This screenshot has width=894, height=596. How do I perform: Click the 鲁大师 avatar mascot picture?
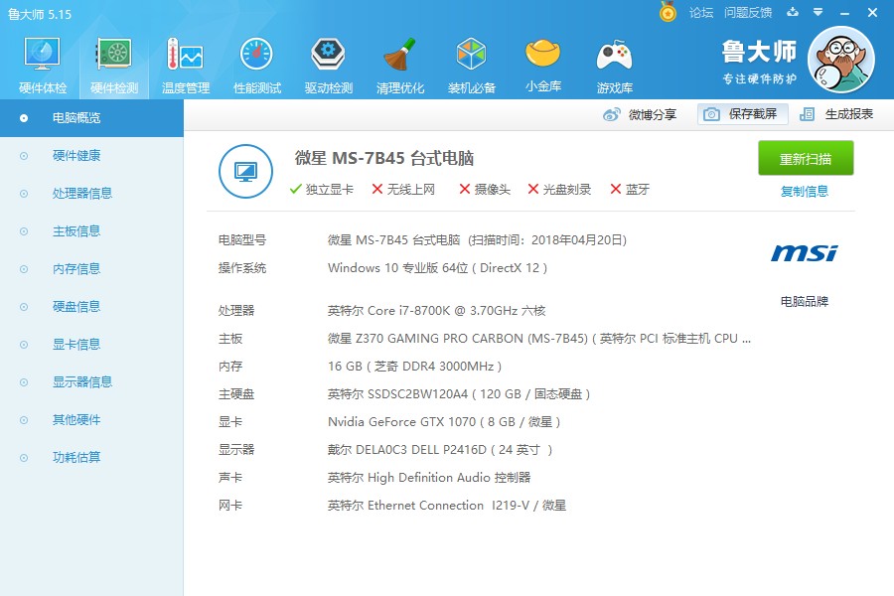(841, 60)
